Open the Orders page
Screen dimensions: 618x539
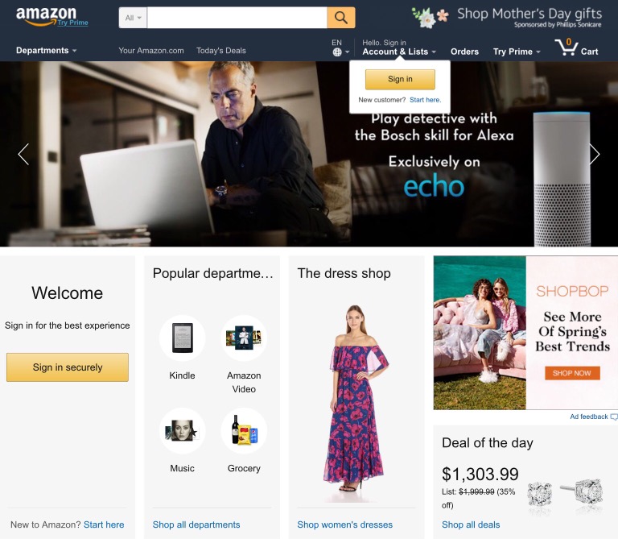pyautogui.click(x=464, y=52)
